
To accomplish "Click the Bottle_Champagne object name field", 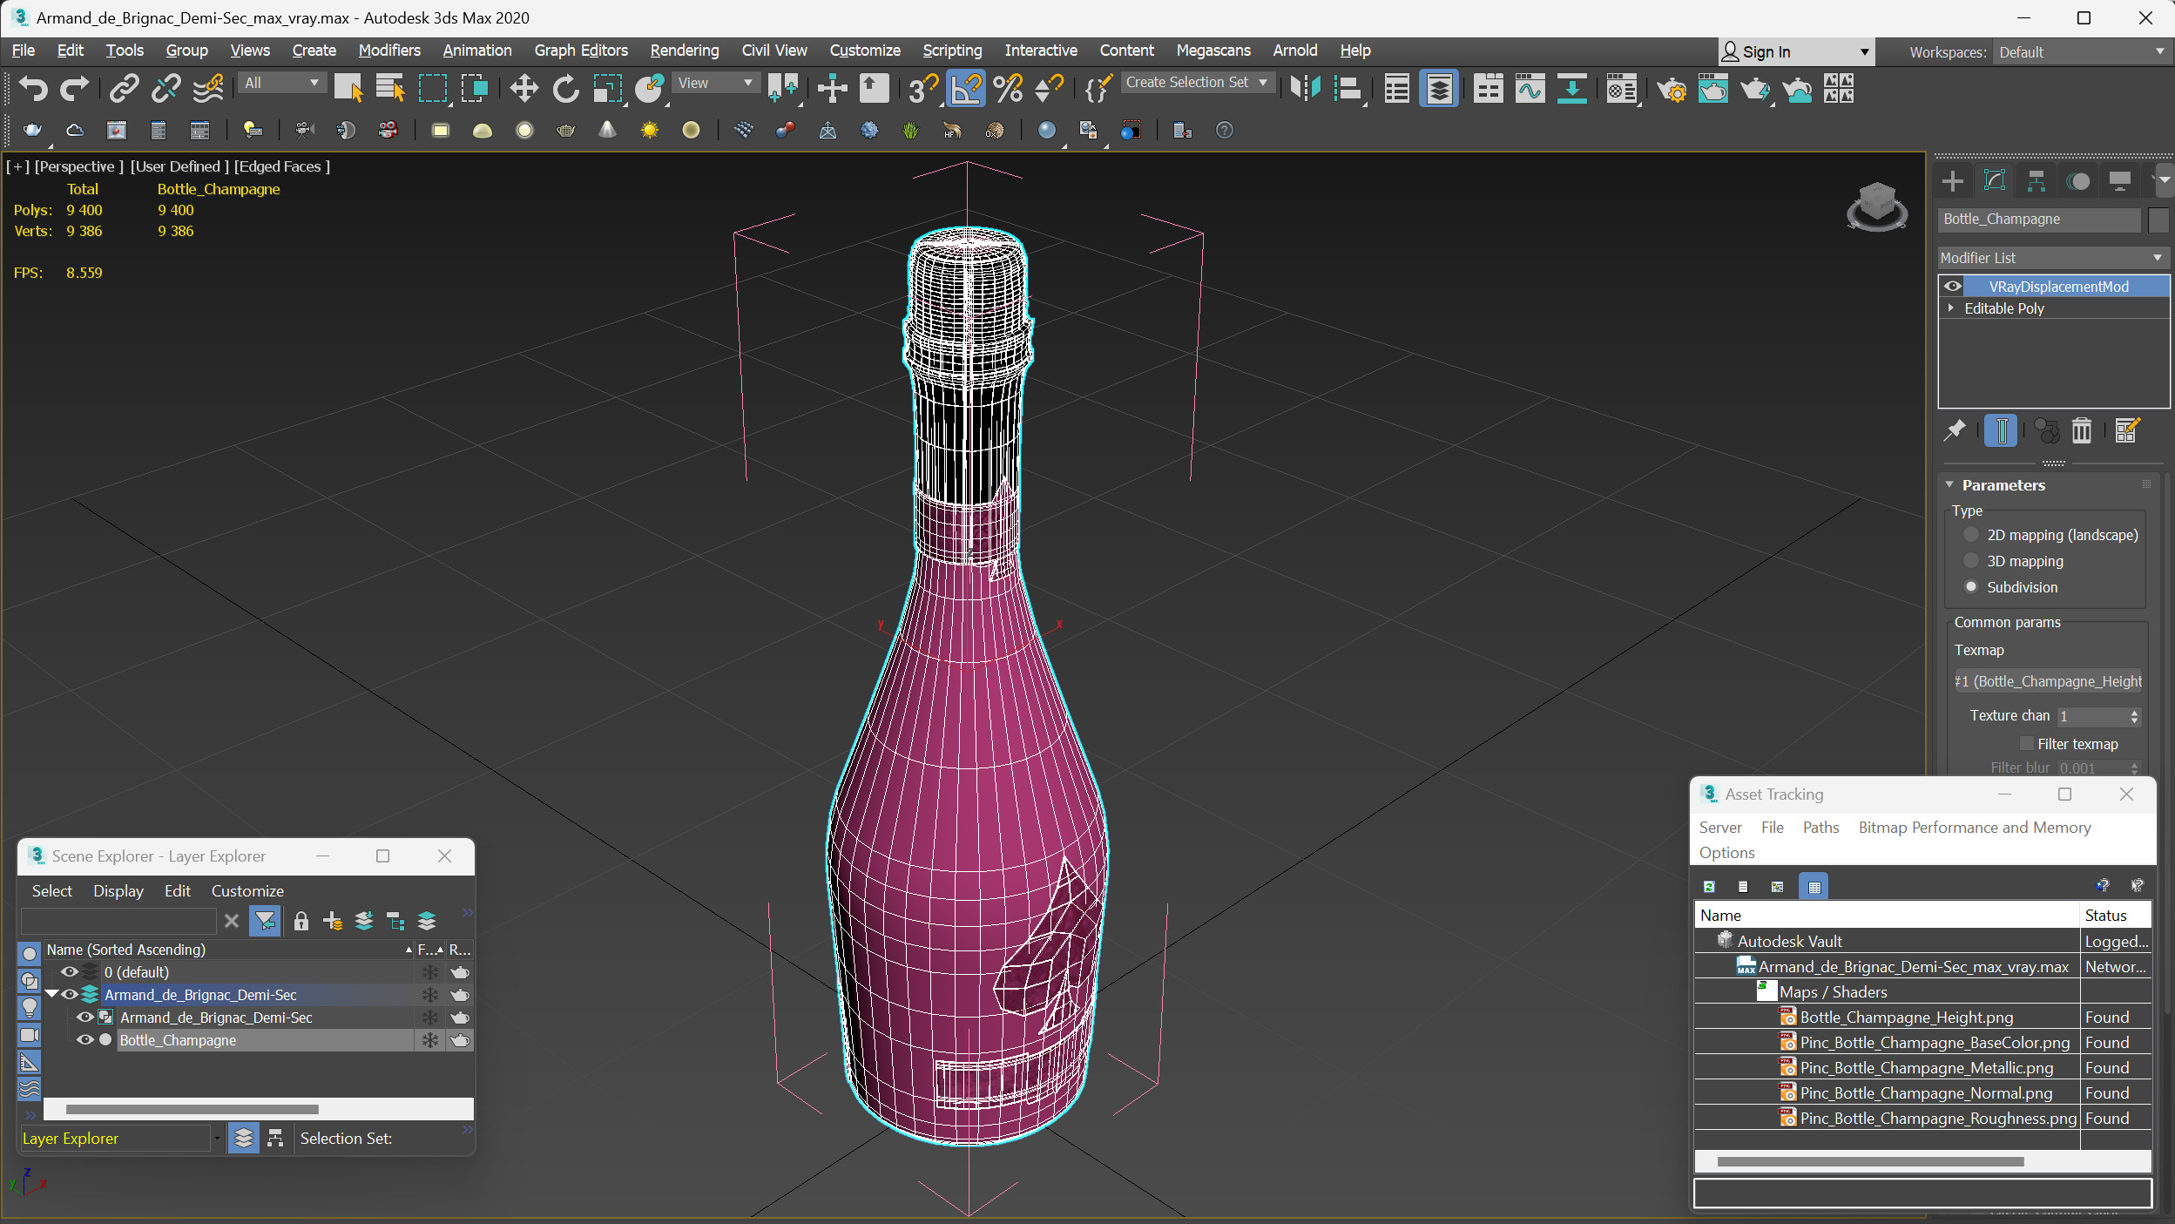I will (2040, 220).
